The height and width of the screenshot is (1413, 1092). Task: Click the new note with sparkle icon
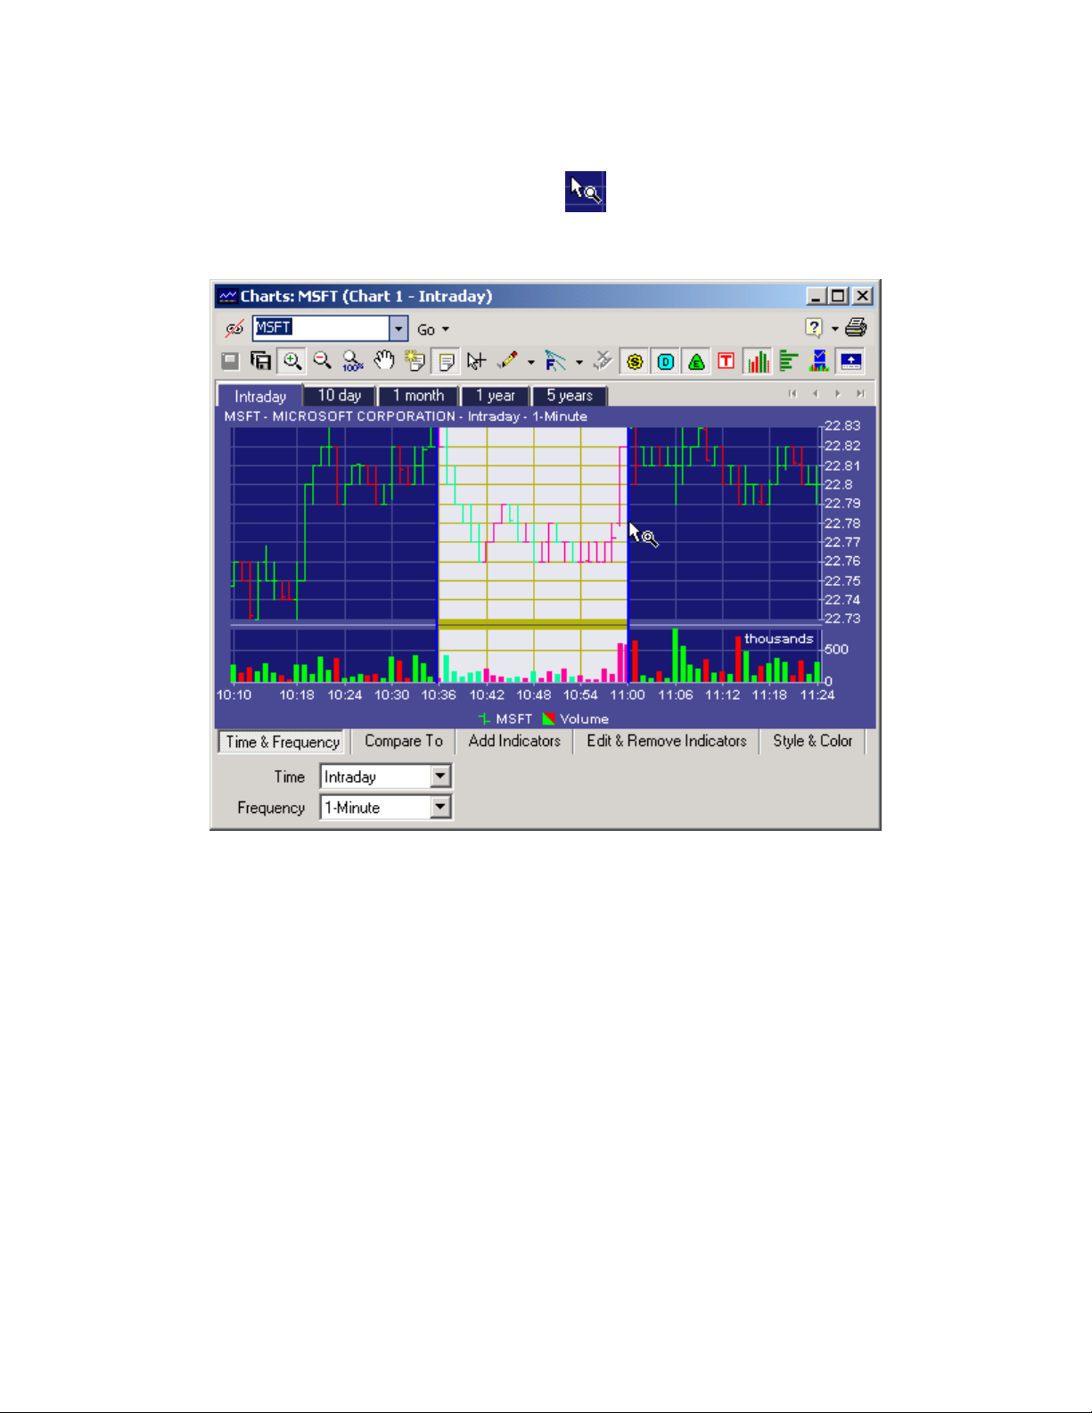pos(415,361)
